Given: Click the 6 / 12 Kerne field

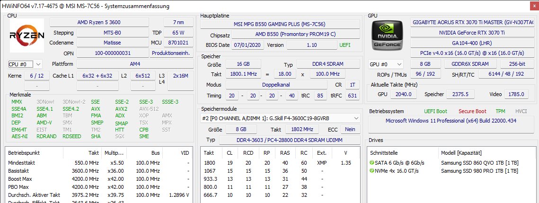Looking at the screenshot, I should tap(36, 76).
